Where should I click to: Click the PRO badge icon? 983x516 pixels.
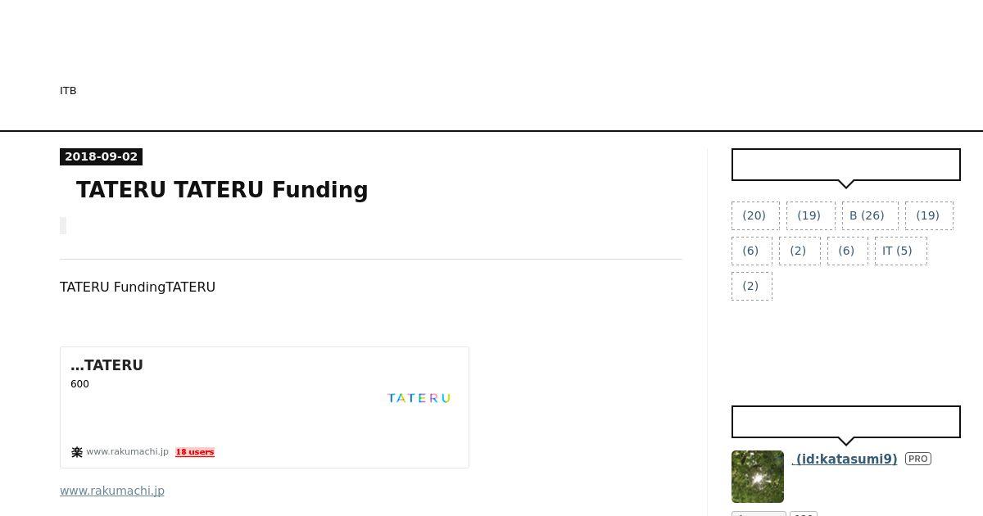918,459
